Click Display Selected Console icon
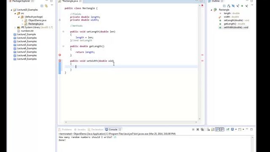This screenshot has width=270, height=152. 232,130
